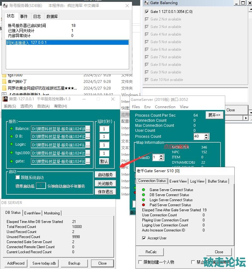The height and width of the screenshot is (269, 252).
Task: Switch to the Event View tab
Action: 178,181
